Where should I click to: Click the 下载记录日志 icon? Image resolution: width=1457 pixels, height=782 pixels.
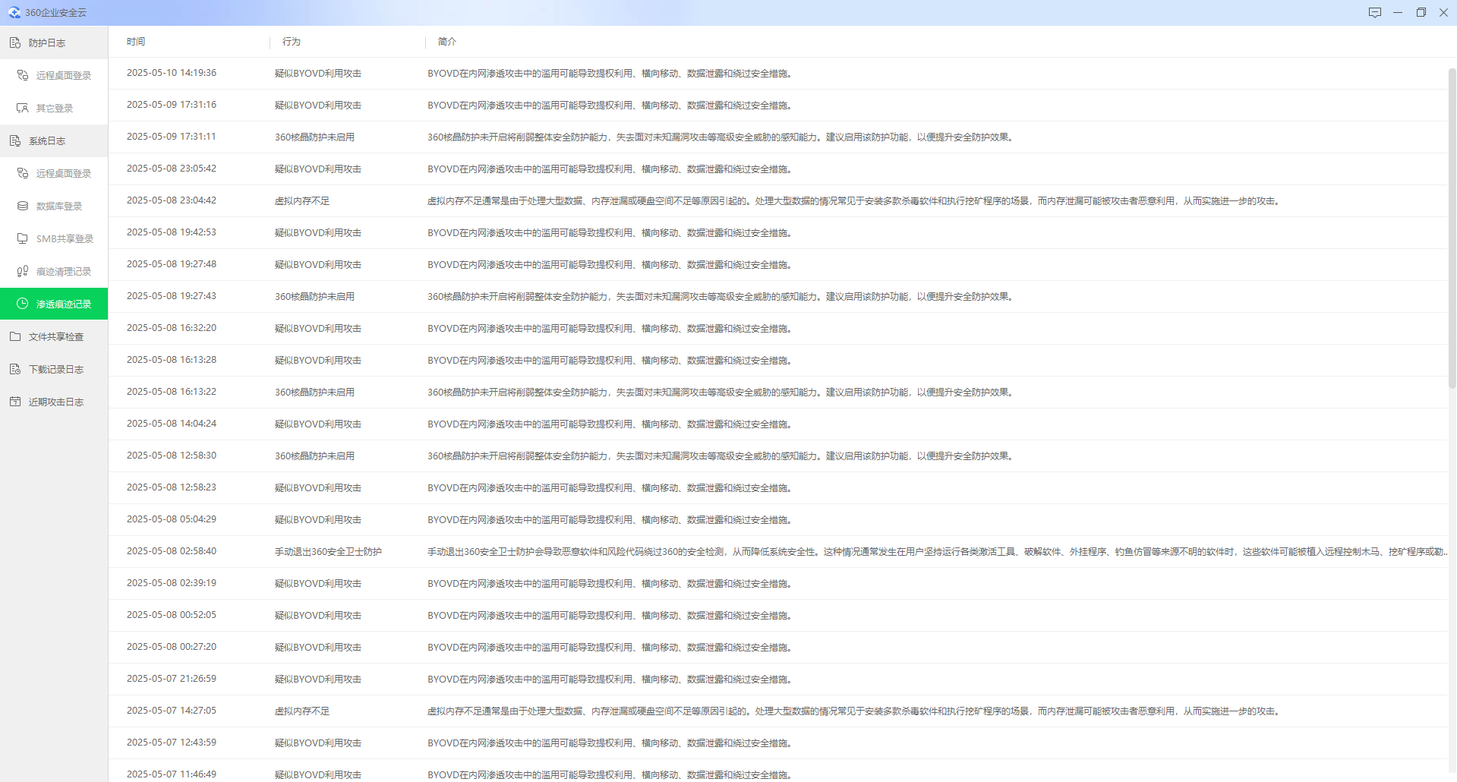(15, 369)
